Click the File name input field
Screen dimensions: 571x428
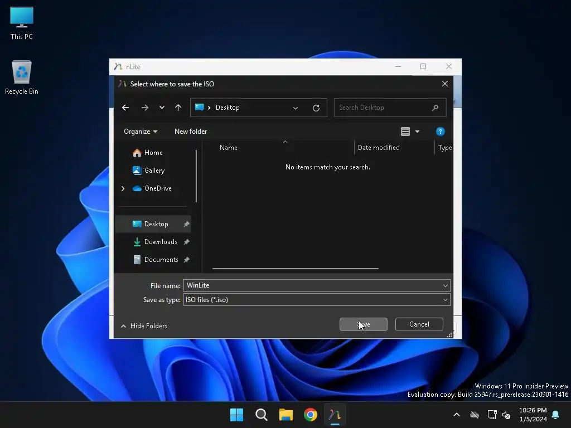point(313,286)
